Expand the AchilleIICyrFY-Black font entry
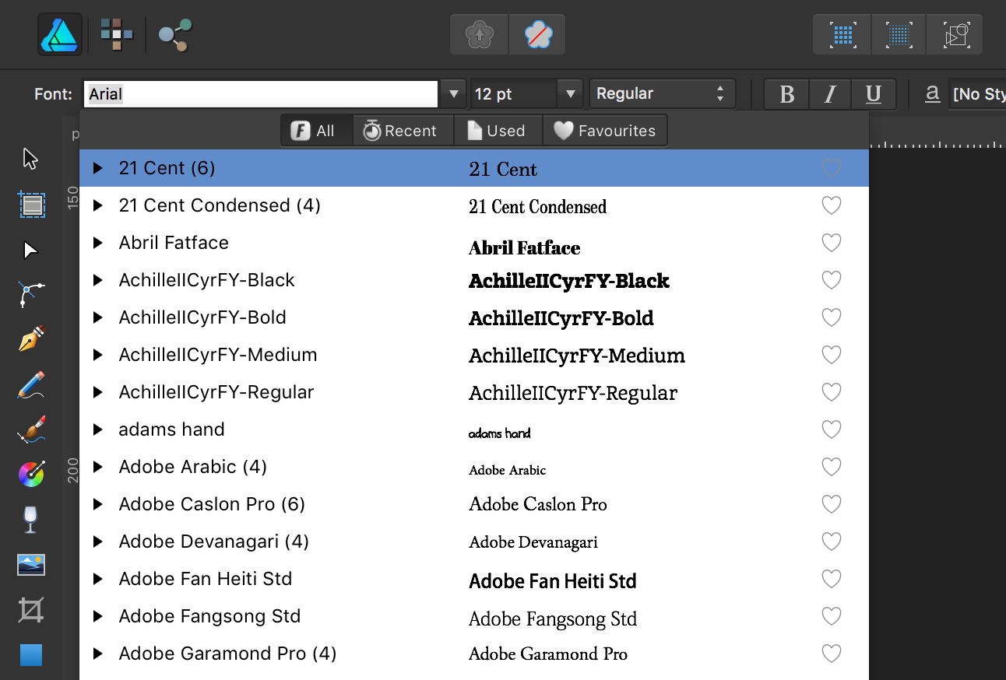The height and width of the screenshot is (680, 1006). point(97,280)
